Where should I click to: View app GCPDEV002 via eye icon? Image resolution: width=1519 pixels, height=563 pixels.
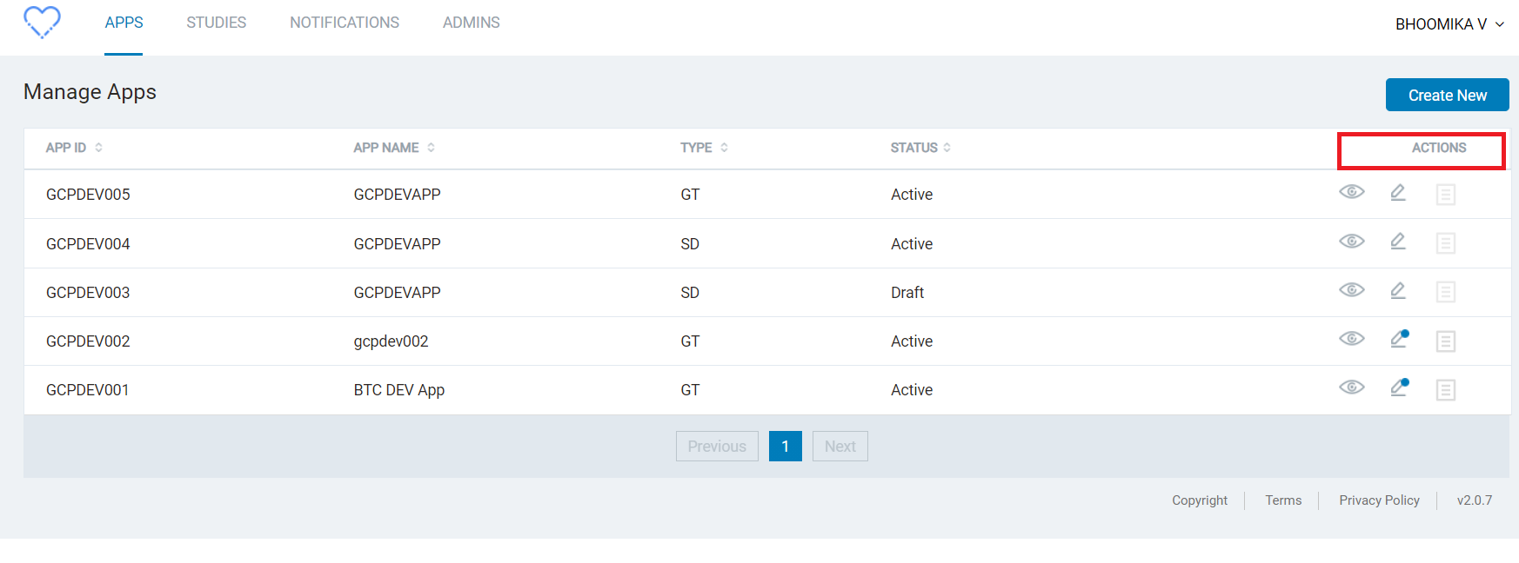[1351, 339]
